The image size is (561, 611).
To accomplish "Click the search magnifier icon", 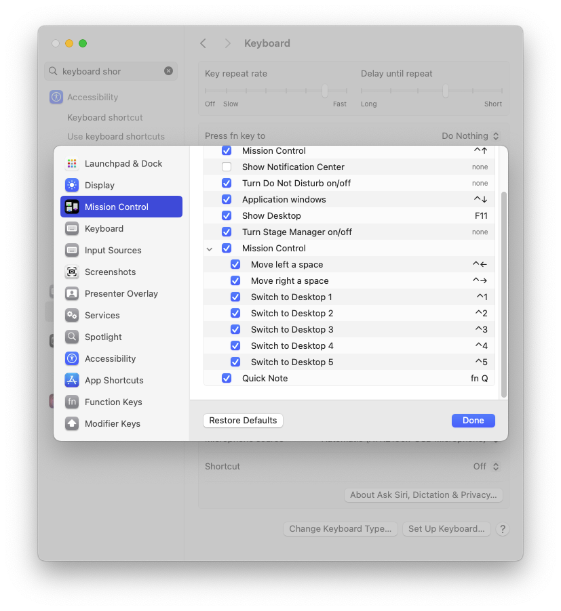I will 53,71.
